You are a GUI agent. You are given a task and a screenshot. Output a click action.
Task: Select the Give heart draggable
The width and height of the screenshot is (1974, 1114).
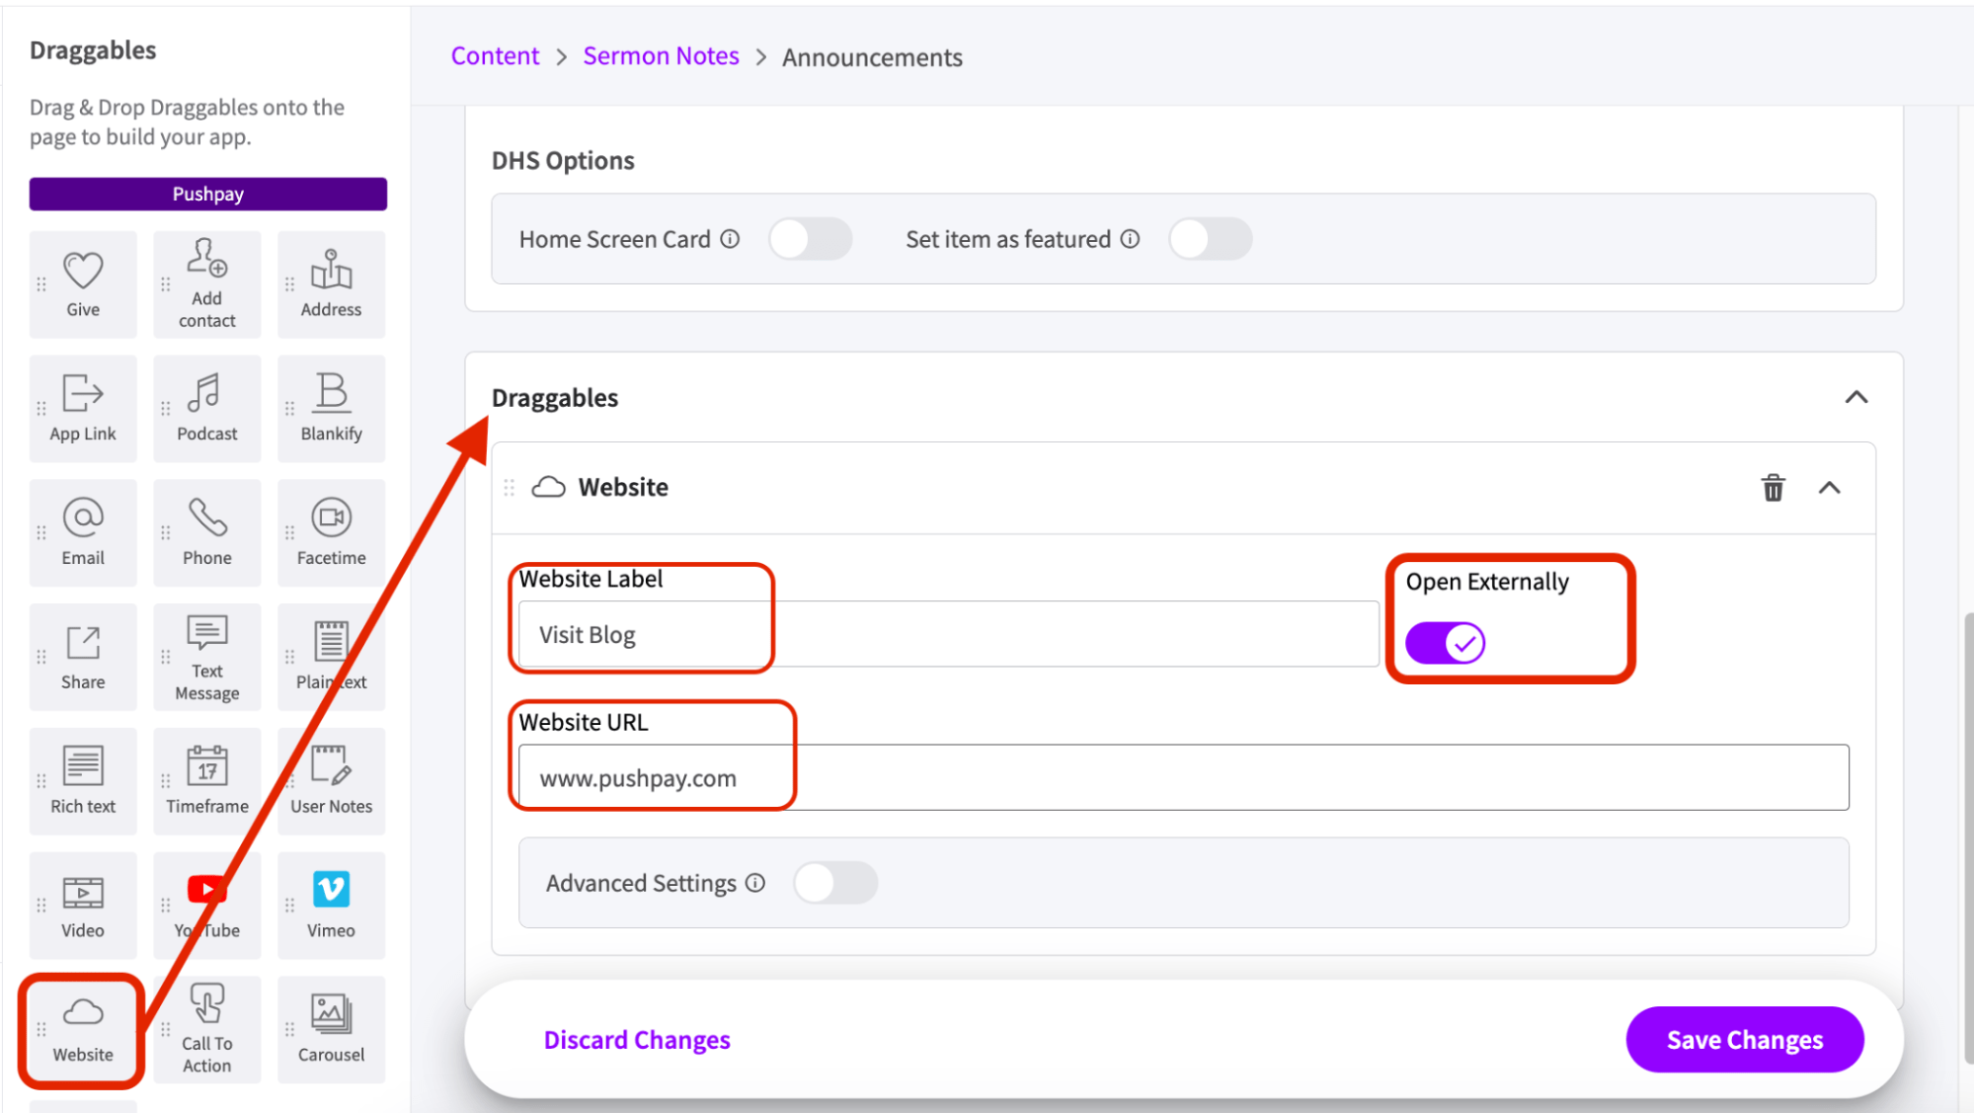click(x=83, y=283)
